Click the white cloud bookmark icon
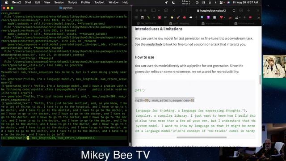 191,17
